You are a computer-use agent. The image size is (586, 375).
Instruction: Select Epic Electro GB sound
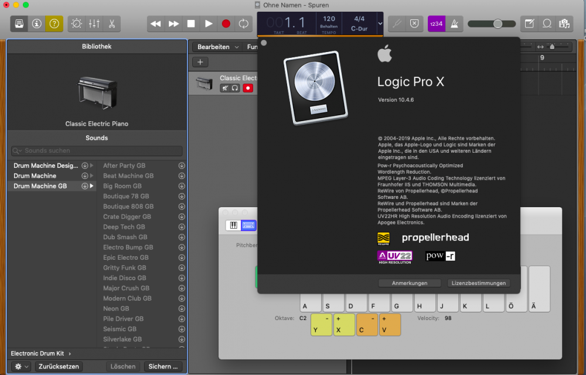125,257
